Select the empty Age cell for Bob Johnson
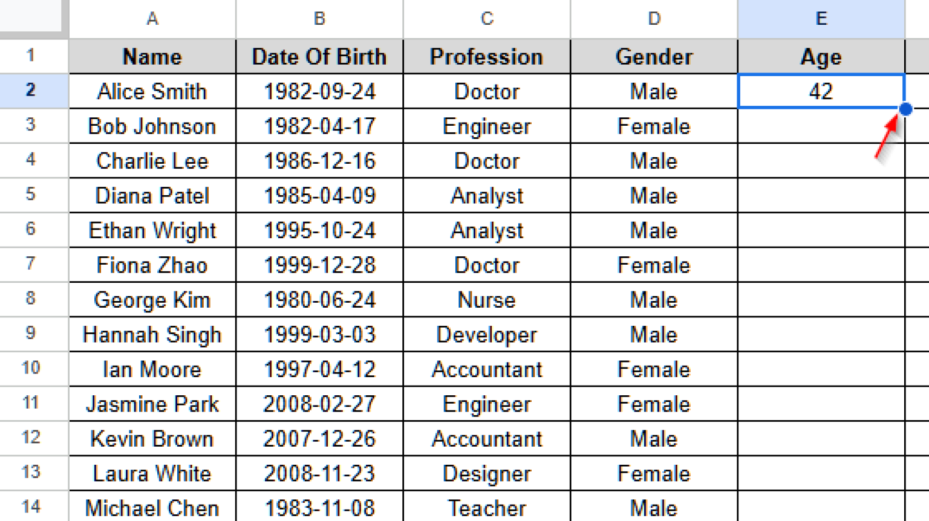This screenshot has width=929, height=521. click(x=821, y=126)
